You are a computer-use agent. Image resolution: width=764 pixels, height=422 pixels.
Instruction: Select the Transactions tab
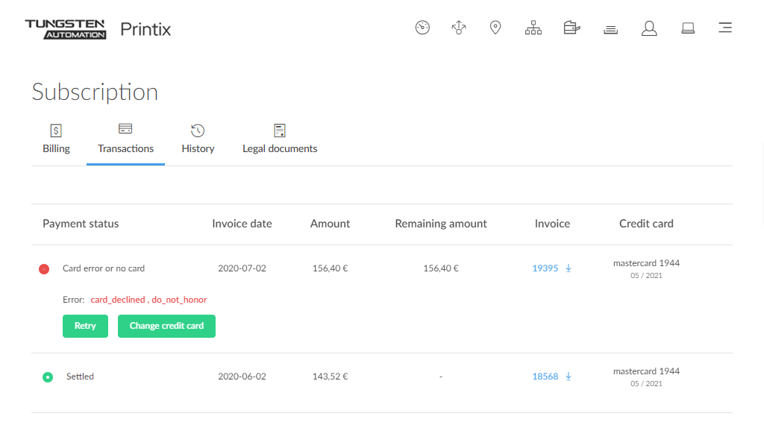(125, 140)
